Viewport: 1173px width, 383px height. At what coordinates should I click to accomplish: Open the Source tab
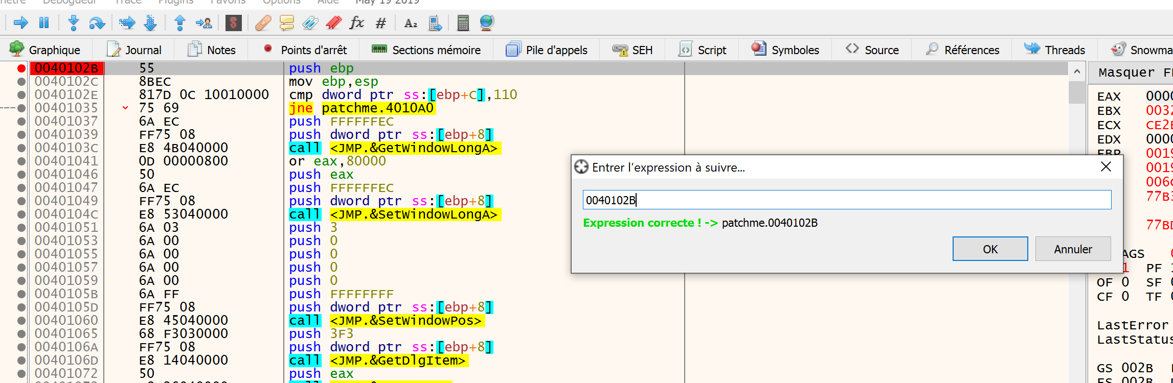(x=872, y=50)
